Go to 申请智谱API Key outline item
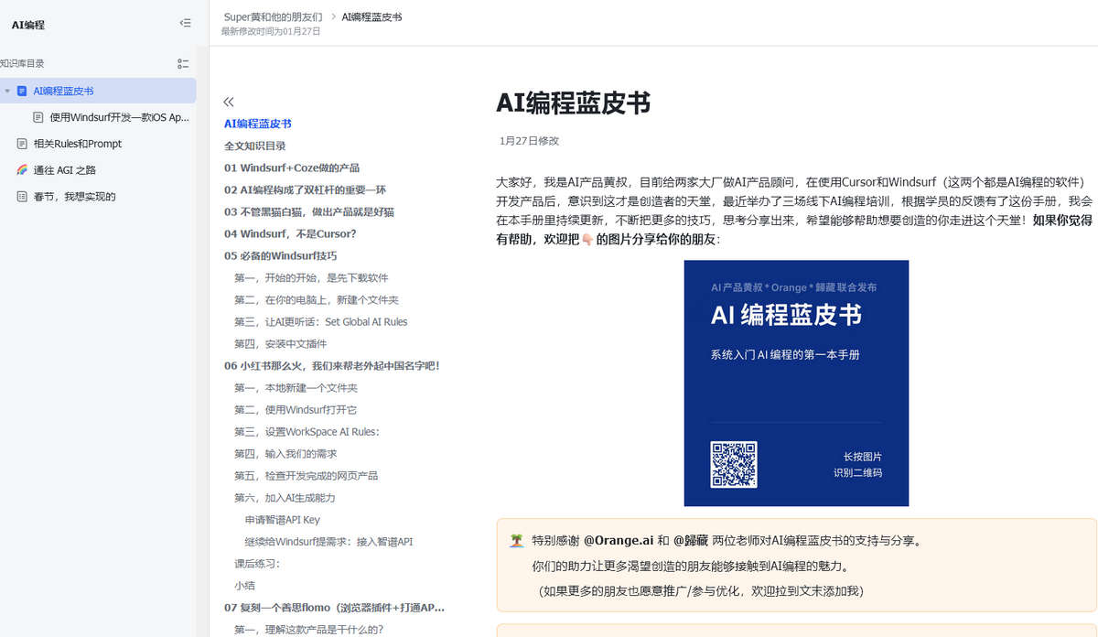The image size is (1098, 637). click(282, 519)
